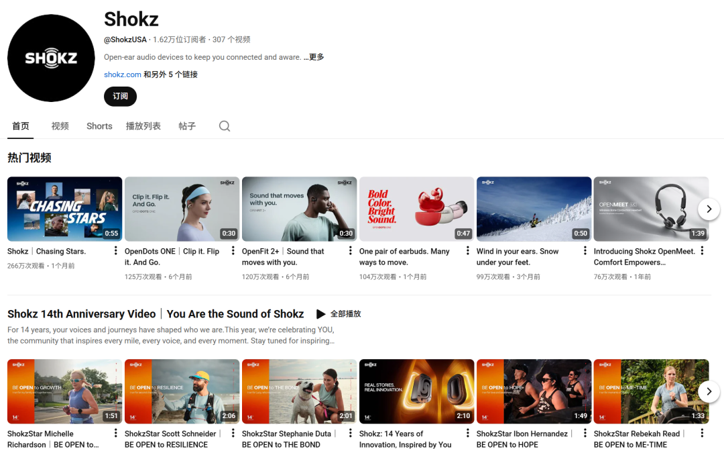724x449 pixels.
Task: Play the BE OPEN to THE BOND thumbnail
Action: (299, 392)
